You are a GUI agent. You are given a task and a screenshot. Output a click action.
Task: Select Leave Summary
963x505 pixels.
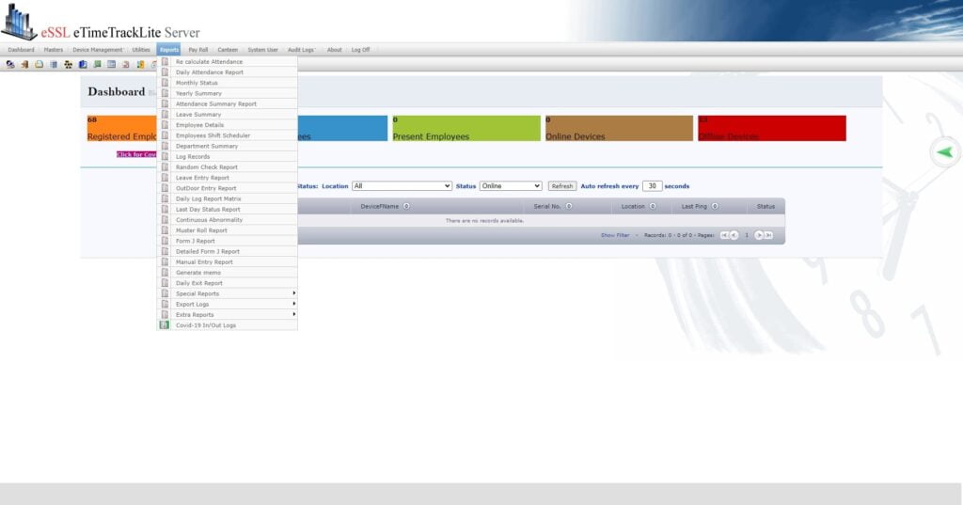[228, 115]
